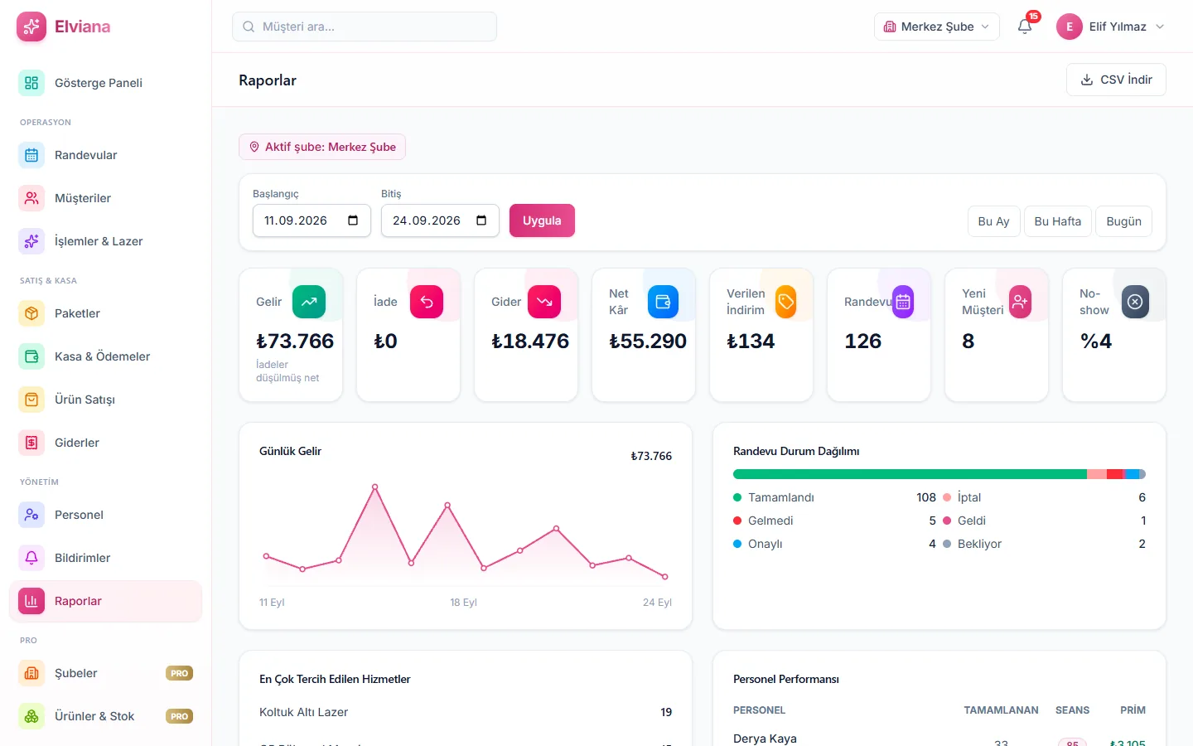Click the Gösterge Paneli grid icon
Image resolution: width=1193 pixels, height=746 pixels.
(x=31, y=83)
